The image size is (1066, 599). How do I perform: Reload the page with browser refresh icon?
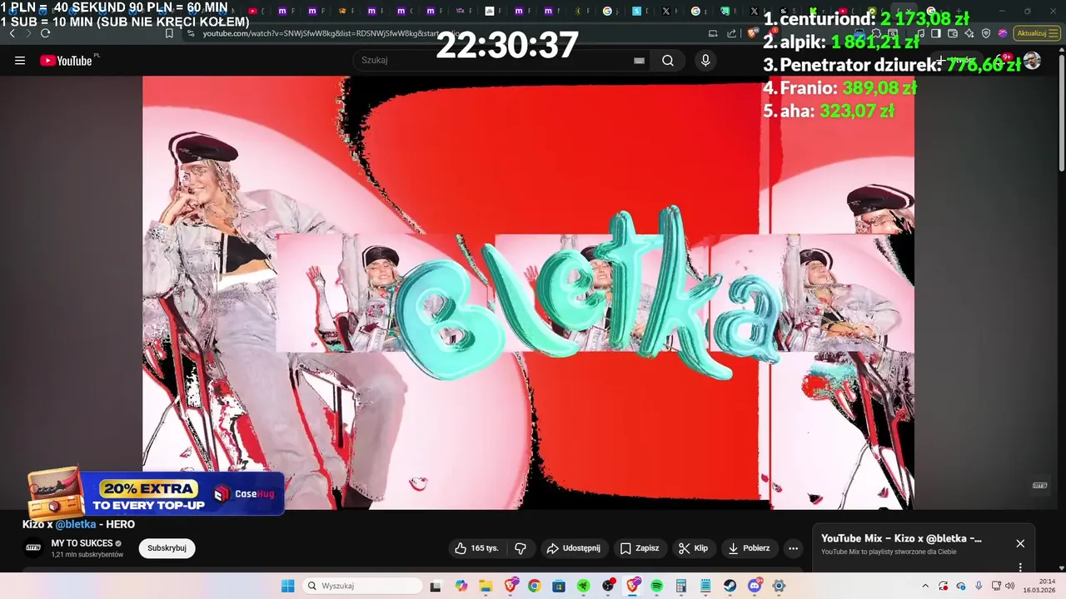(45, 33)
